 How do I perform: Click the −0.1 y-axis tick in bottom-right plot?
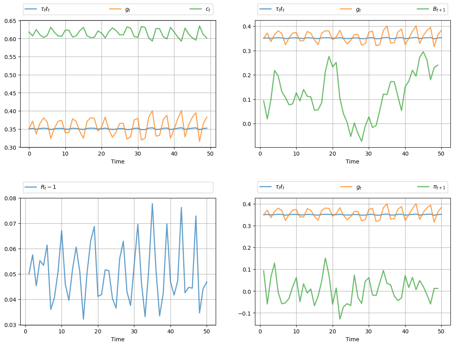coord(246,313)
